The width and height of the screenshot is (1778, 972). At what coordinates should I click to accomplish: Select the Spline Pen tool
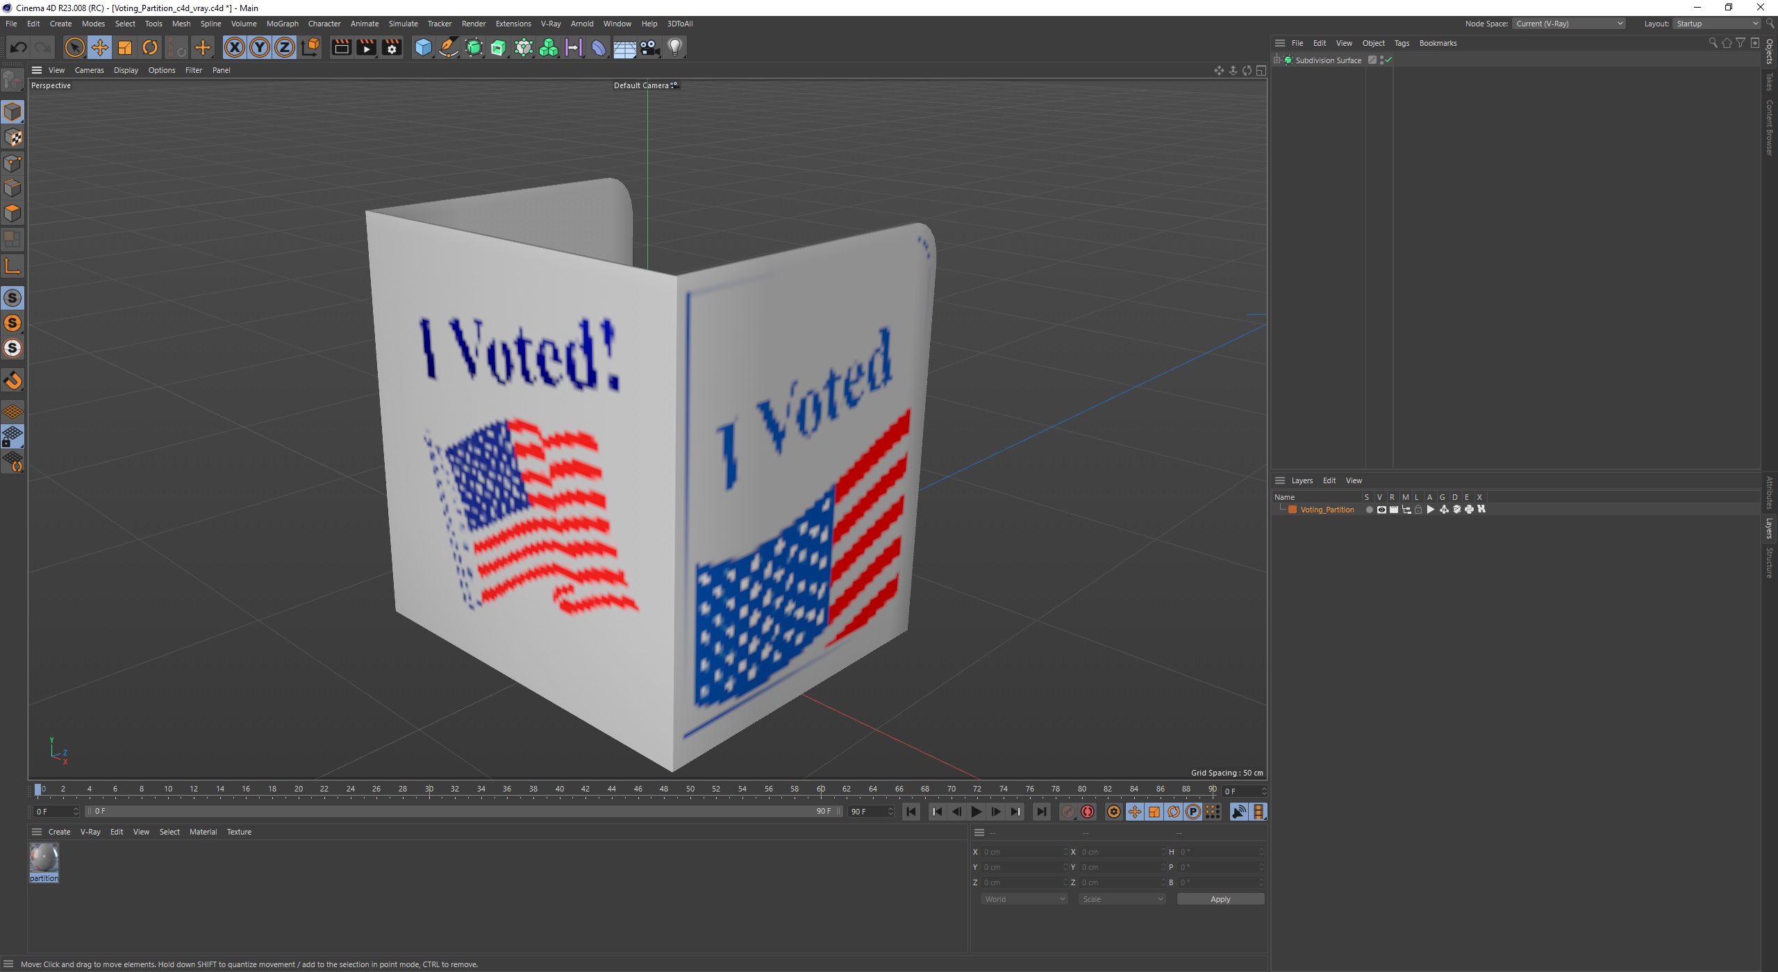pyautogui.click(x=449, y=47)
